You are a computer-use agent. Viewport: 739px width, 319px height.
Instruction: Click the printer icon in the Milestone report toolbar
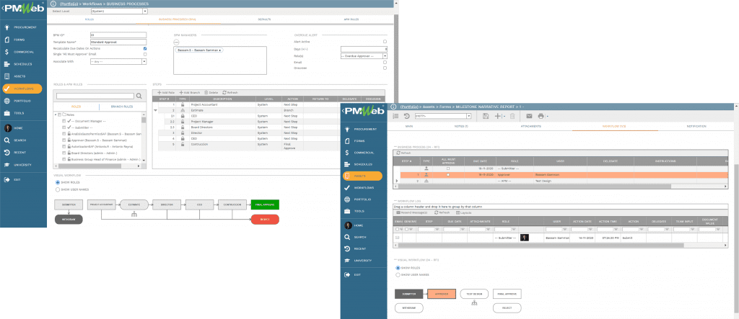(x=541, y=116)
